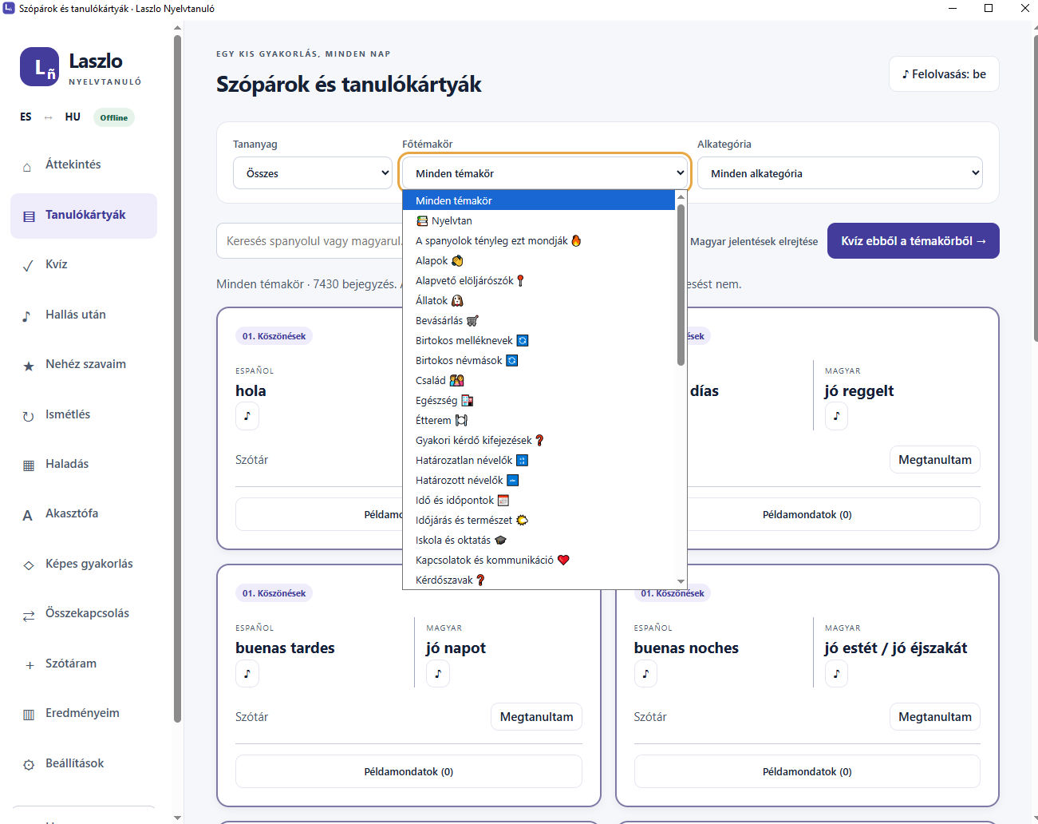The height and width of the screenshot is (824, 1038).
Task: Expand Példamondatok (0) under buenas noches
Action: pos(807,772)
